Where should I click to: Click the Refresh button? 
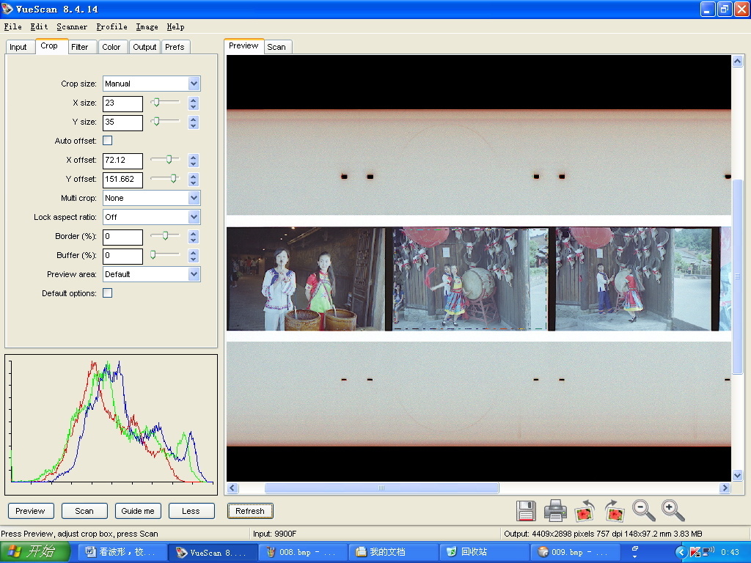[250, 511]
